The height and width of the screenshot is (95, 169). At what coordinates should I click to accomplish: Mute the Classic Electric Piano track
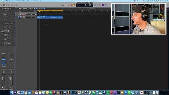coord(21,15)
